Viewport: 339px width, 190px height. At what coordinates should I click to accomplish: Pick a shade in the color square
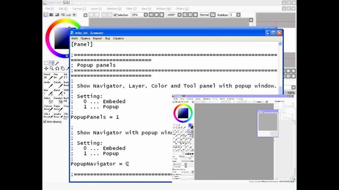click(61, 39)
